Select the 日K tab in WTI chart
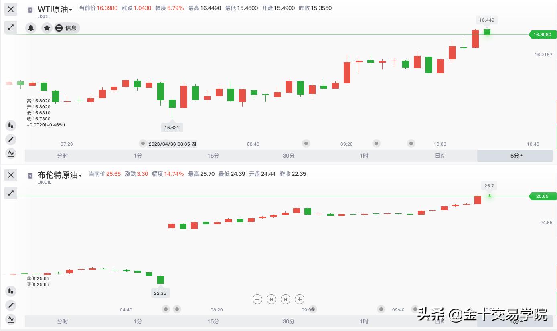Screen dimensions: 557x331 [440, 156]
